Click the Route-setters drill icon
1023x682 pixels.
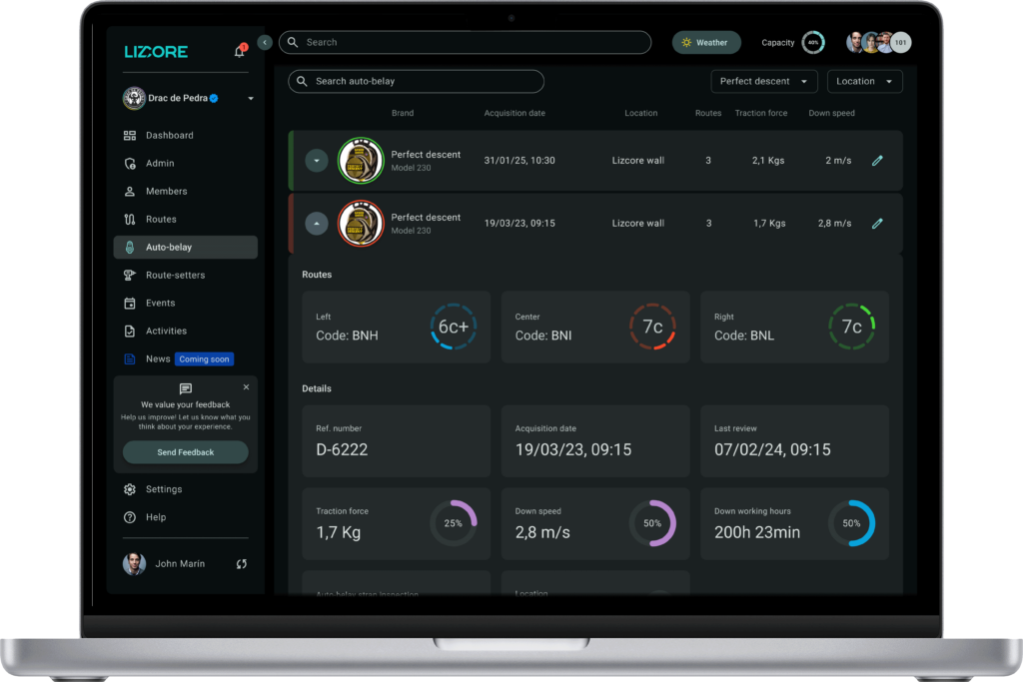click(130, 276)
